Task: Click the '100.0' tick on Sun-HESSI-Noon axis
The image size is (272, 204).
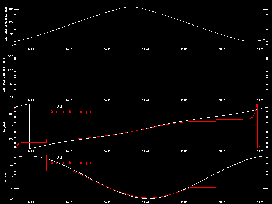Action: (10, 56)
